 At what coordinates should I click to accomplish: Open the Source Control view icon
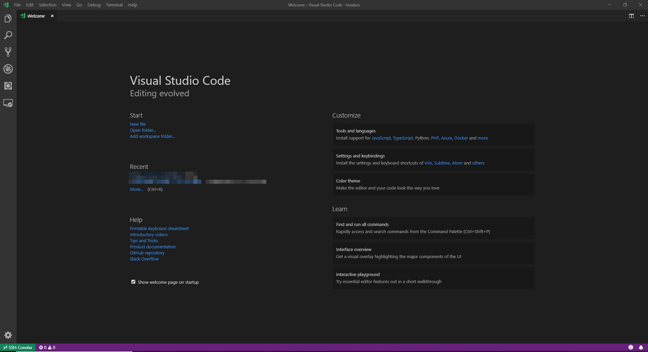coord(8,52)
